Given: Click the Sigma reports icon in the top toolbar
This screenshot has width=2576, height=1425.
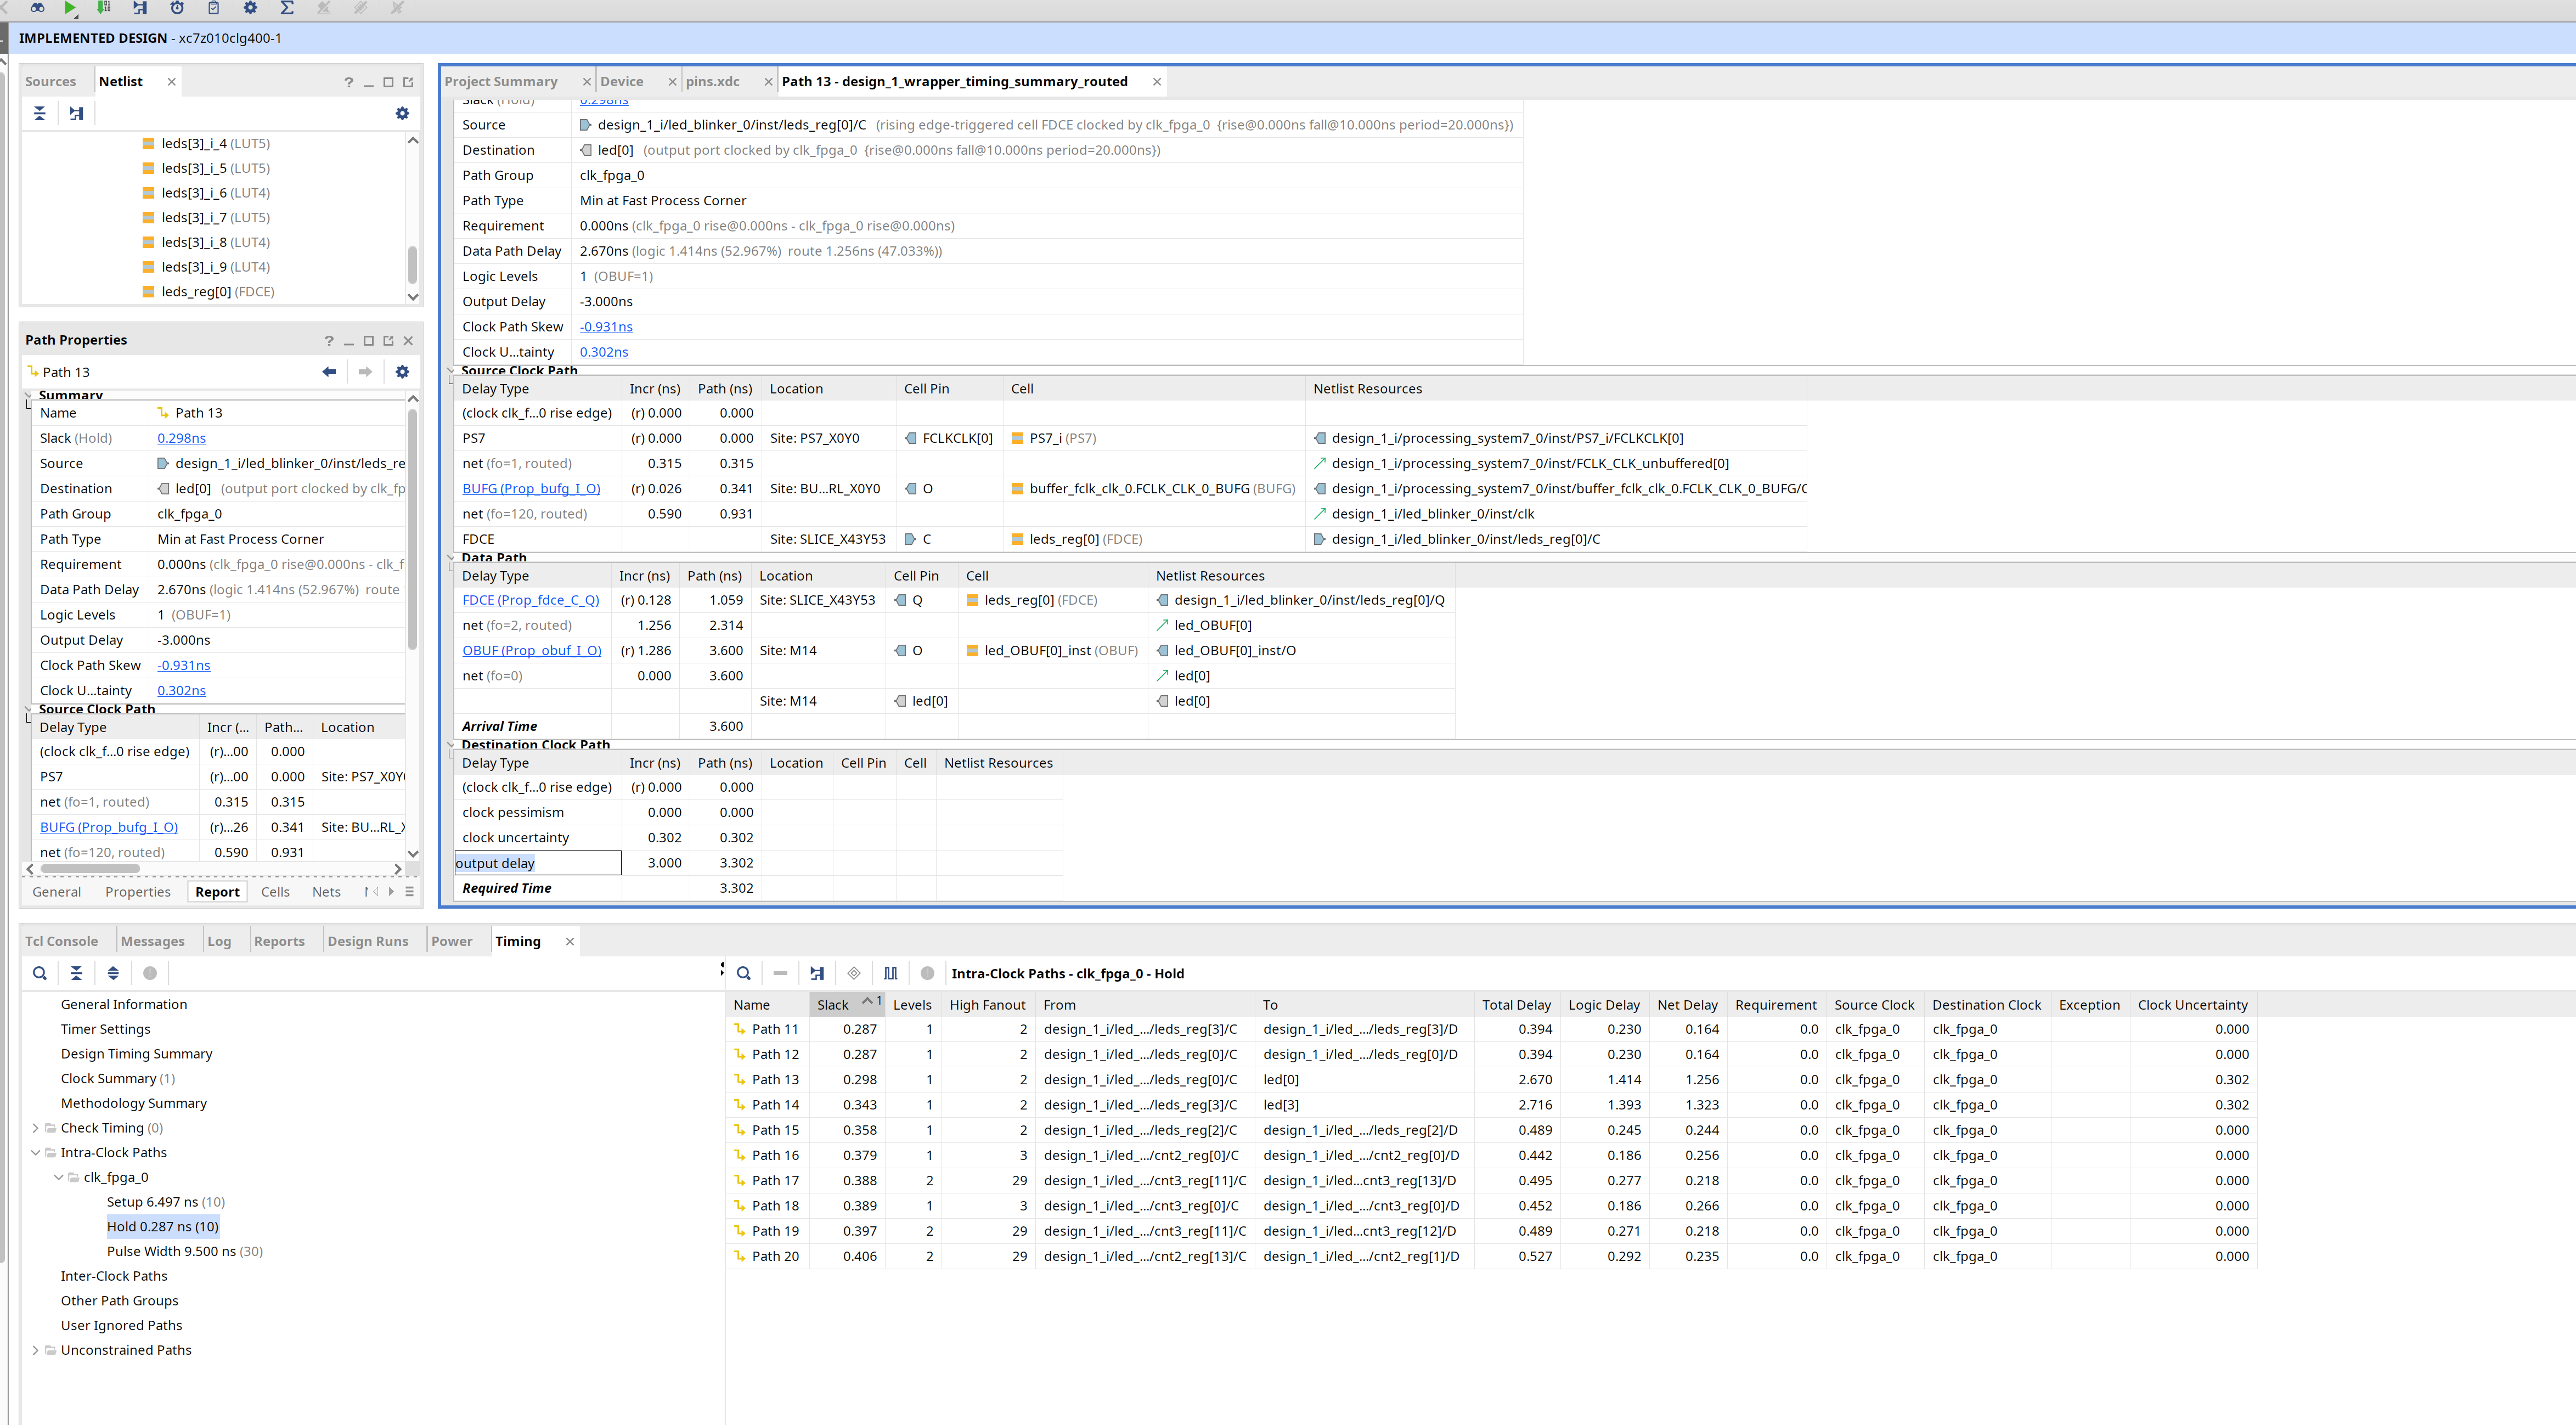Looking at the screenshot, I should [287, 8].
